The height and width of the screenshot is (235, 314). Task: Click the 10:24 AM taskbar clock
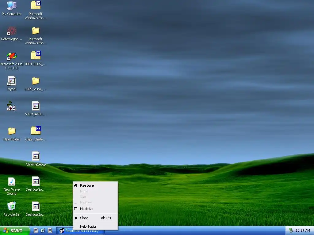(x=303, y=231)
